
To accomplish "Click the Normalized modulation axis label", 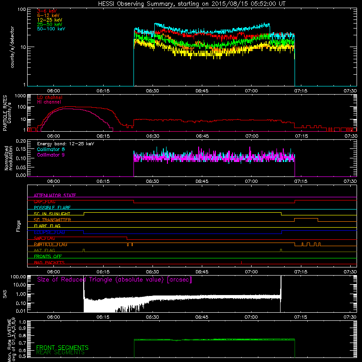I will (x=8, y=158).
